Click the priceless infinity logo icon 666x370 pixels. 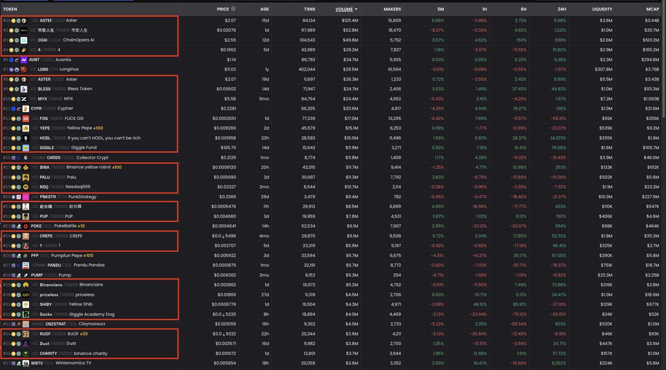tap(26, 295)
